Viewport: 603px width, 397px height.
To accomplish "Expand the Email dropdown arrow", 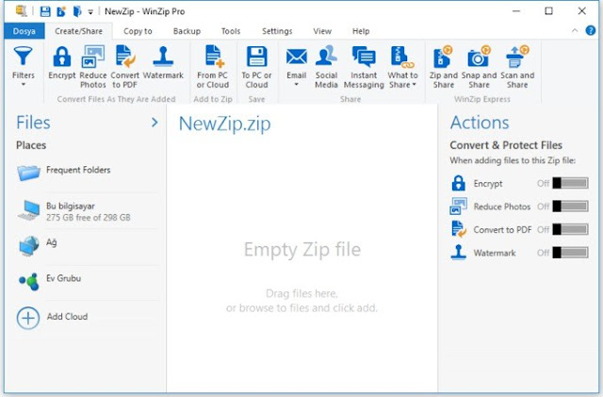I will pos(297,84).
